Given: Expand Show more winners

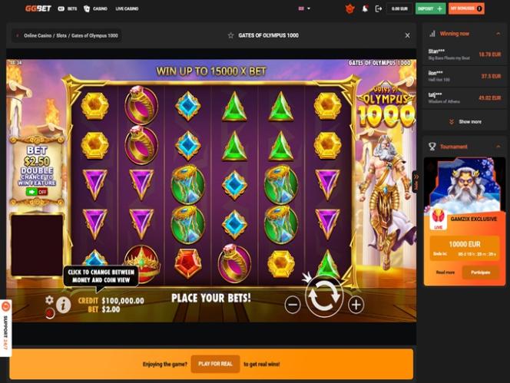Looking at the screenshot, I should (465, 121).
